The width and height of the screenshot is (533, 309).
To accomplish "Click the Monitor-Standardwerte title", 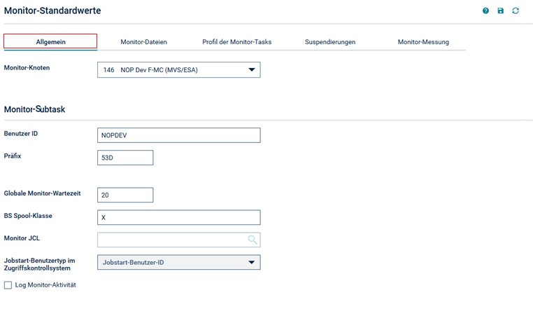I will click(x=52, y=11).
